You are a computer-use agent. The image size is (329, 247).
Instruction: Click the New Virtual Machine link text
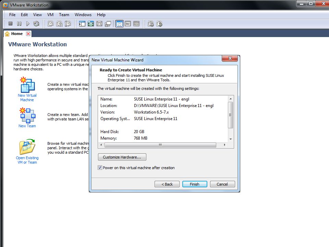[x=27, y=98]
